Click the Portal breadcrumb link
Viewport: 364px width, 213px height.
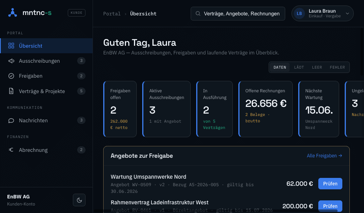[x=112, y=13]
